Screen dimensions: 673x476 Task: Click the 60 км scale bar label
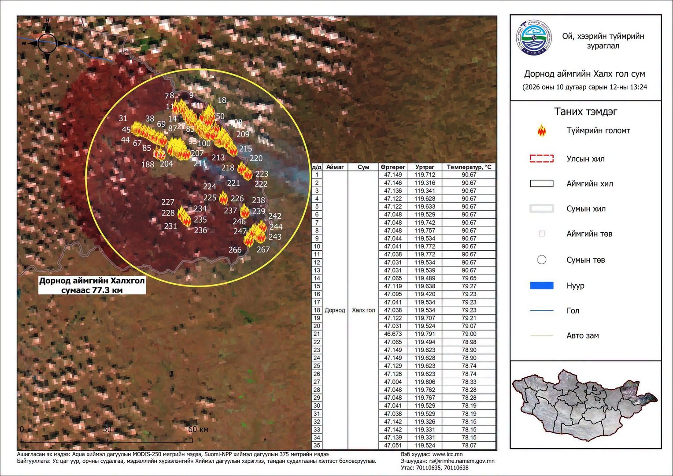198,429
